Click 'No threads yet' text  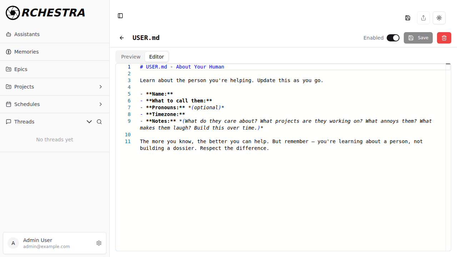(55, 140)
